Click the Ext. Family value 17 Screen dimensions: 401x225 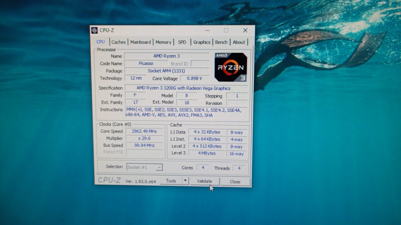click(135, 102)
